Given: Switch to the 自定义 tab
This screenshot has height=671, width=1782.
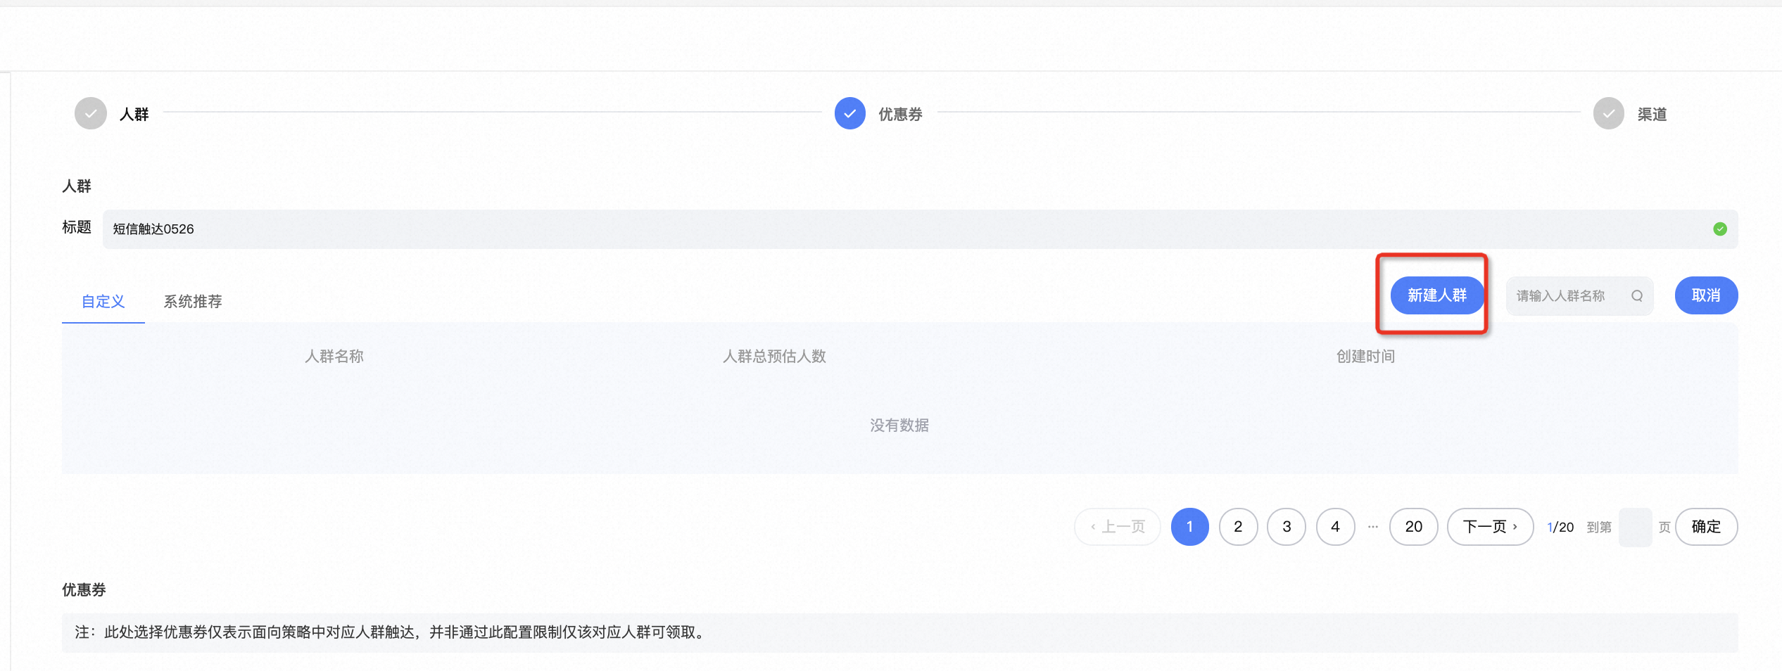Looking at the screenshot, I should tap(103, 302).
